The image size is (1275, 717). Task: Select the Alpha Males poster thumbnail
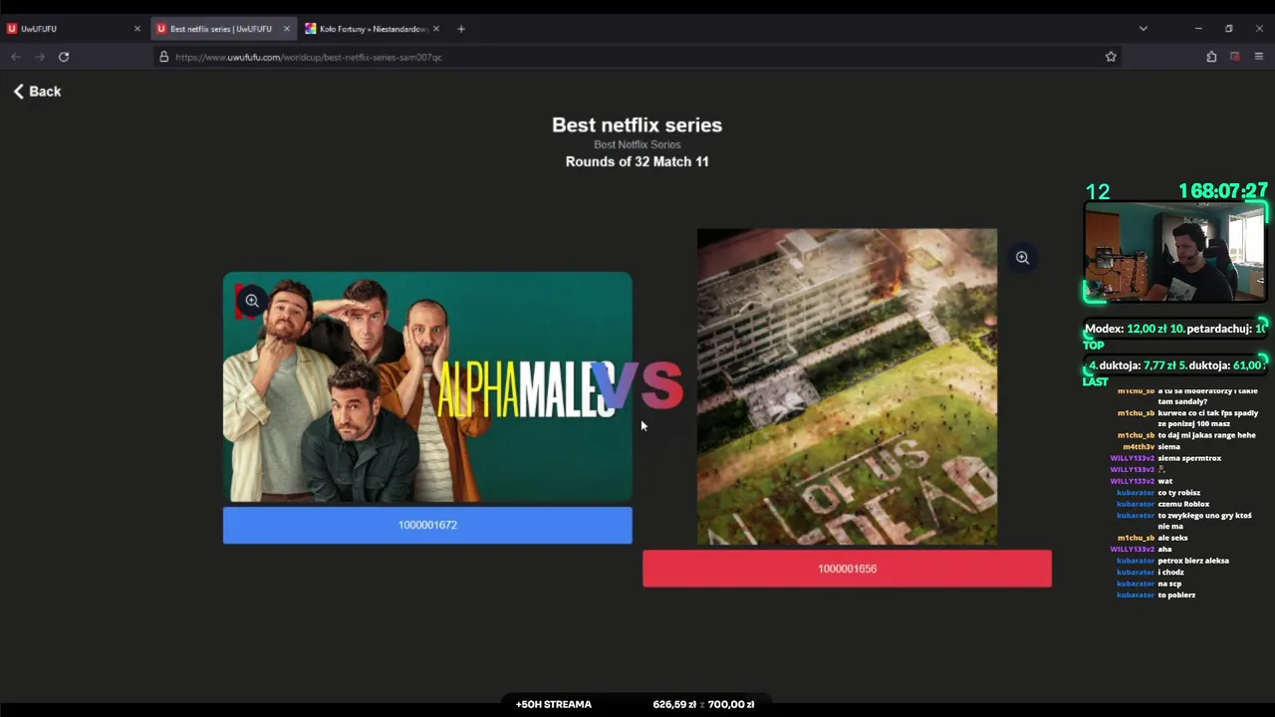point(427,387)
